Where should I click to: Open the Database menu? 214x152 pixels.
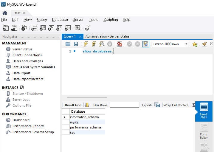click(x=60, y=20)
